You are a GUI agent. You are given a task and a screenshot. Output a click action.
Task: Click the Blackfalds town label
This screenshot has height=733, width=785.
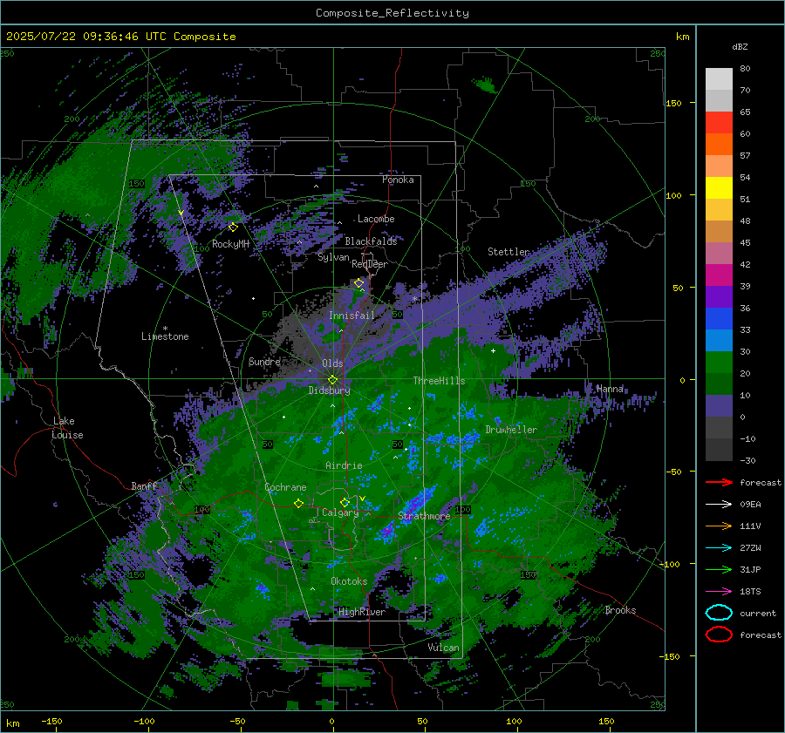(371, 241)
